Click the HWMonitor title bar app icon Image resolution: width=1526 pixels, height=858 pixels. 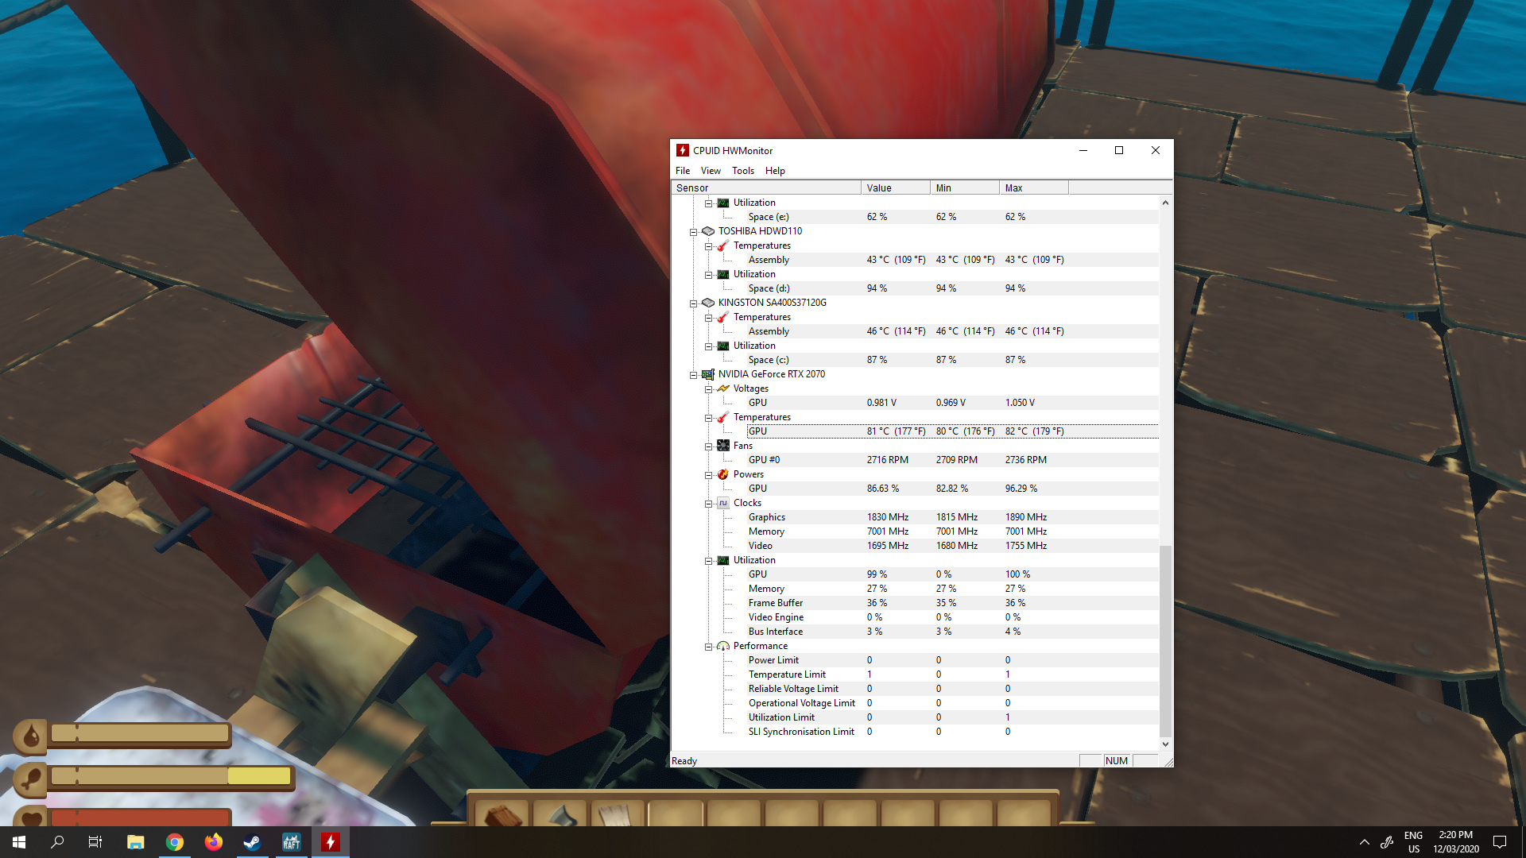pos(683,150)
